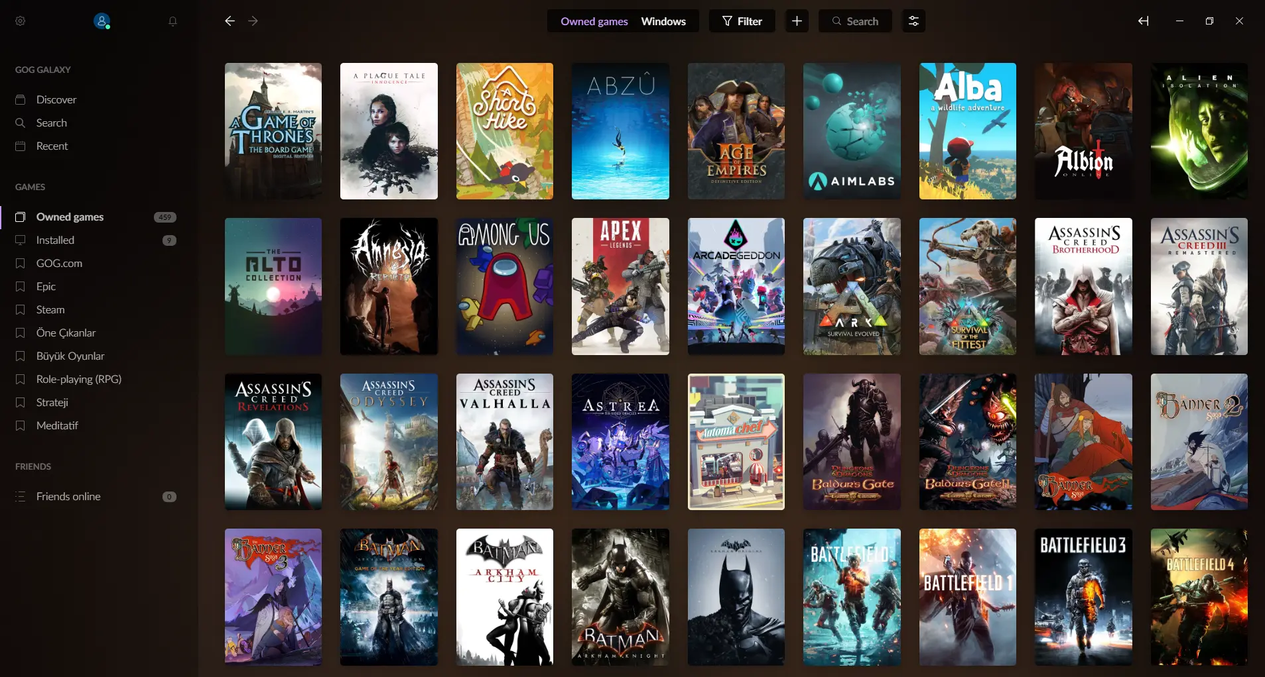This screenshot has width=1265, height=677.
Task: Open the Steam bookmark
Action: pos(98,309)
